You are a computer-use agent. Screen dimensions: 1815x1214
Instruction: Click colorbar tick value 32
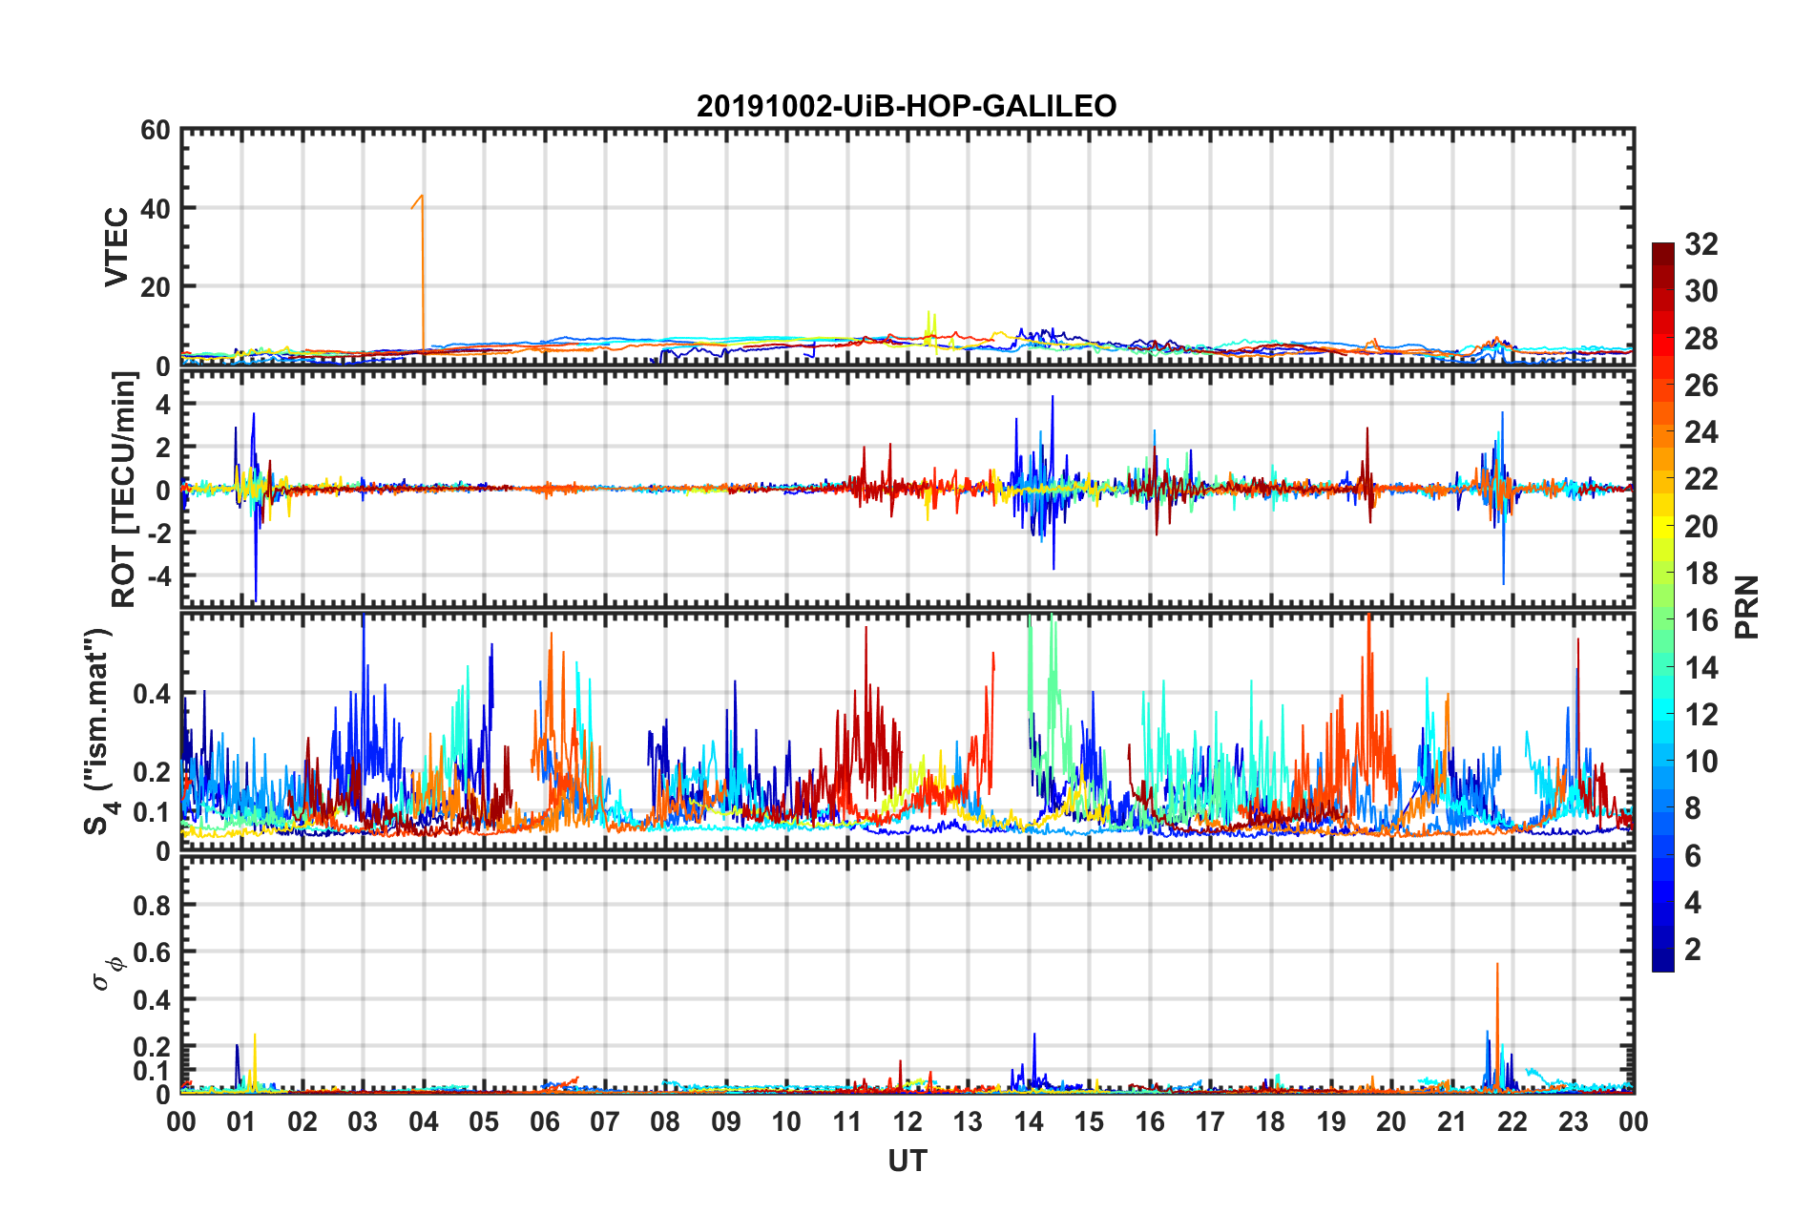tap(1700, 244)
